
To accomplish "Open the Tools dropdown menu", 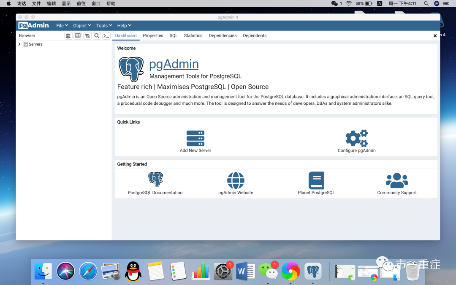I will (x=104, y=26).
